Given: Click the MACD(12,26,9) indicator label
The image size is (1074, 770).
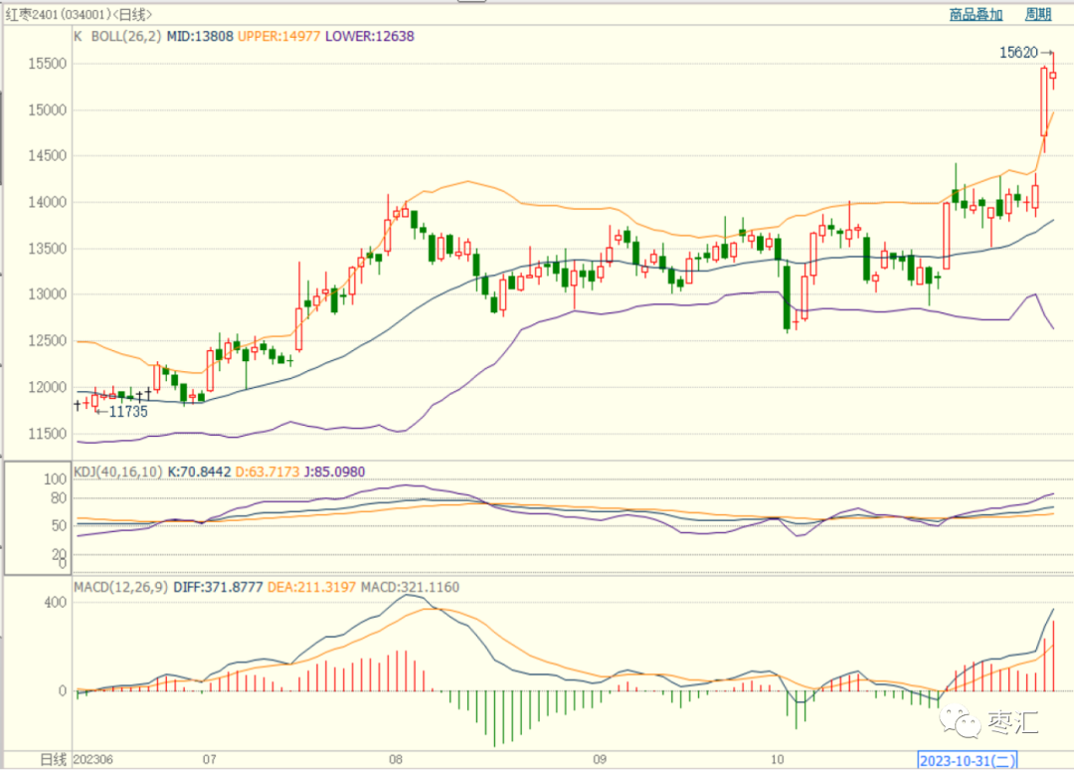Looking at the screenshot, I should coord(120,587).
